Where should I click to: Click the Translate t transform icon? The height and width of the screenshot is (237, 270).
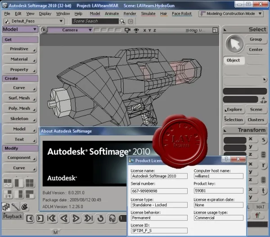(x=263, y=191)
